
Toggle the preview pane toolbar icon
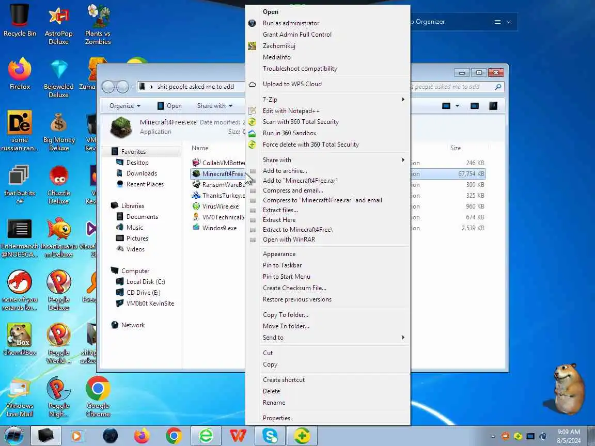coord(474,106)
